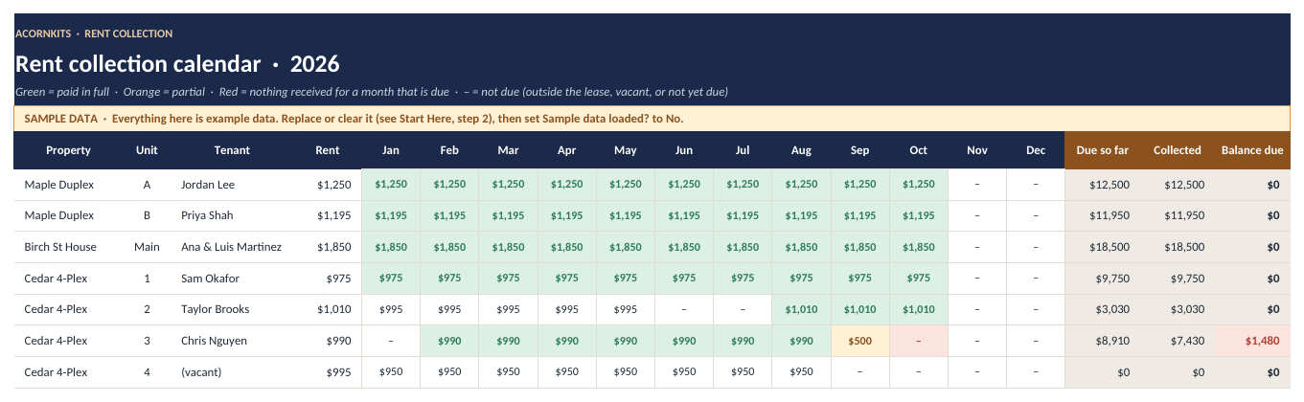The image size is (1304, 402).
Task: Select Sam Okafor's $975 Jul payment
Action: pyautogui.click(x=743, y=279)
